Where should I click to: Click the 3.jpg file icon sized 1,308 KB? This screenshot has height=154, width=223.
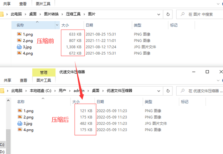pyautogui.click(x=20, y=47)
